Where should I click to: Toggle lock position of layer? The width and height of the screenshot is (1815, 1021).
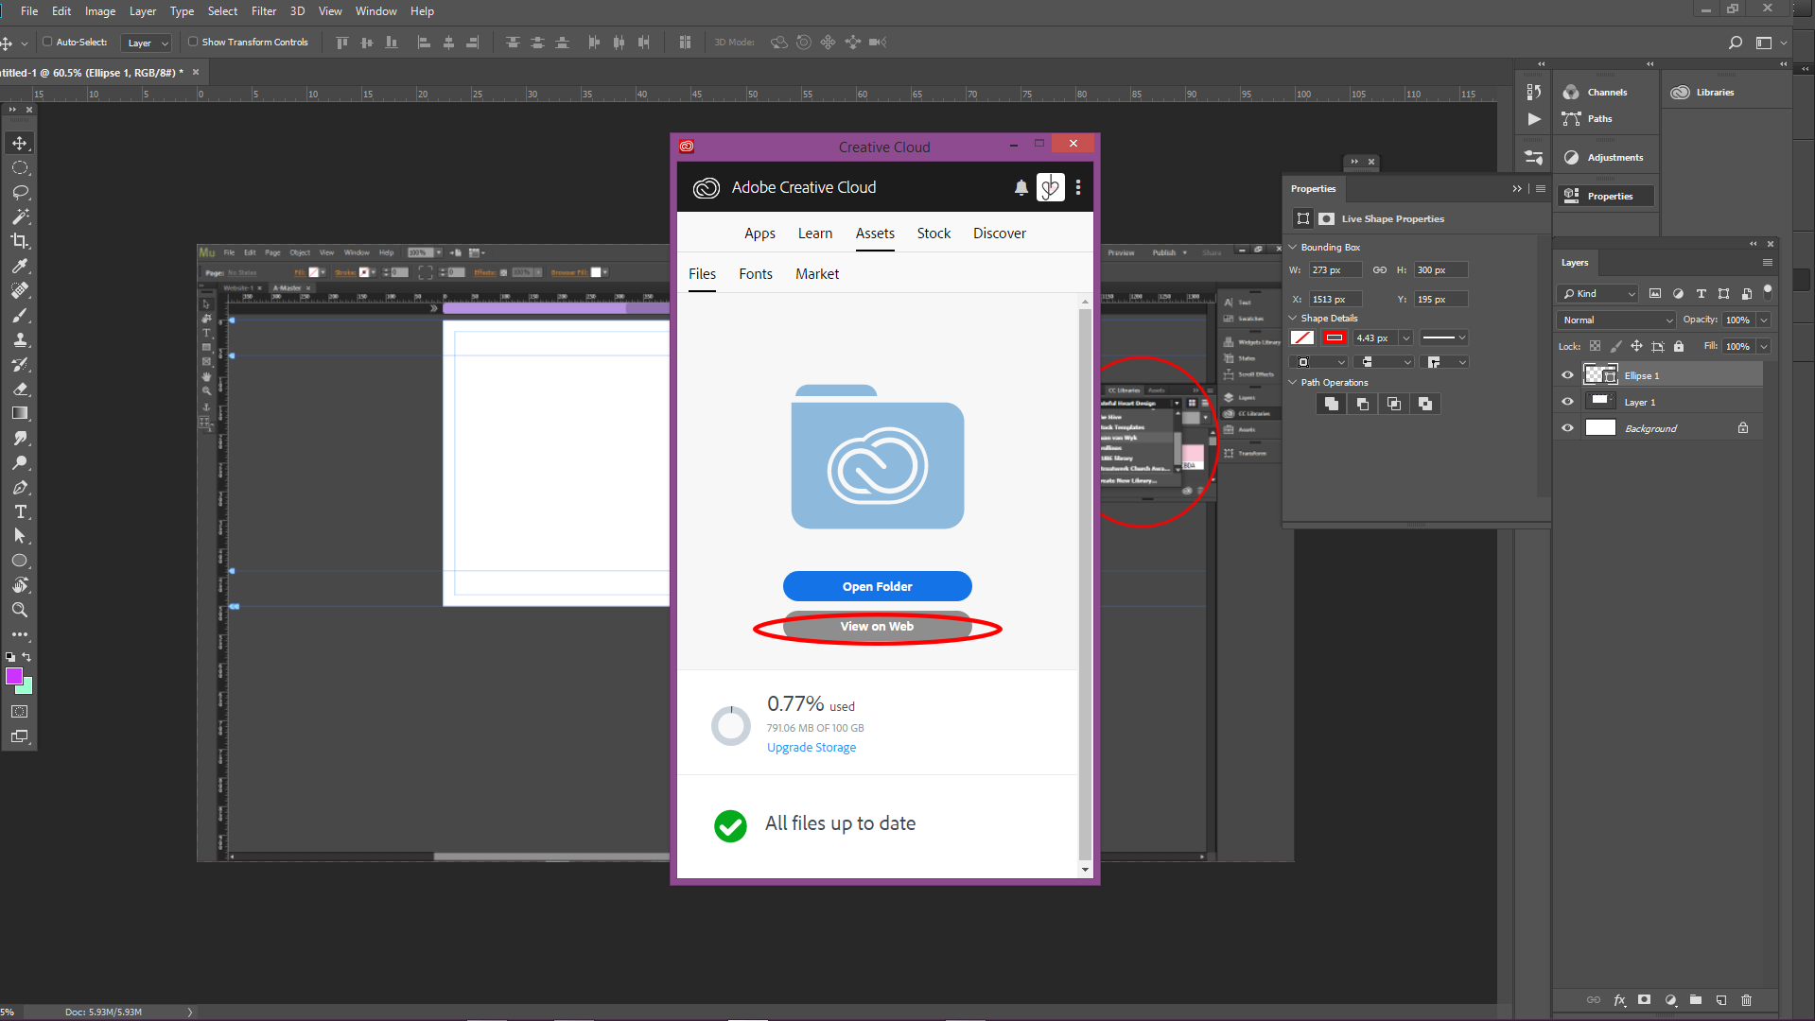click(1636, 346)
